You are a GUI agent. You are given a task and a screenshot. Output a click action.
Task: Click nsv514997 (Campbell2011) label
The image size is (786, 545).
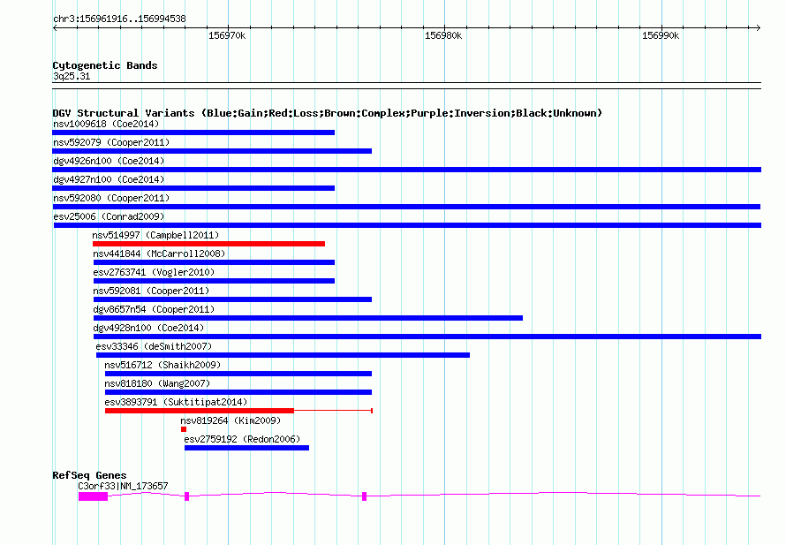(155, 235)
